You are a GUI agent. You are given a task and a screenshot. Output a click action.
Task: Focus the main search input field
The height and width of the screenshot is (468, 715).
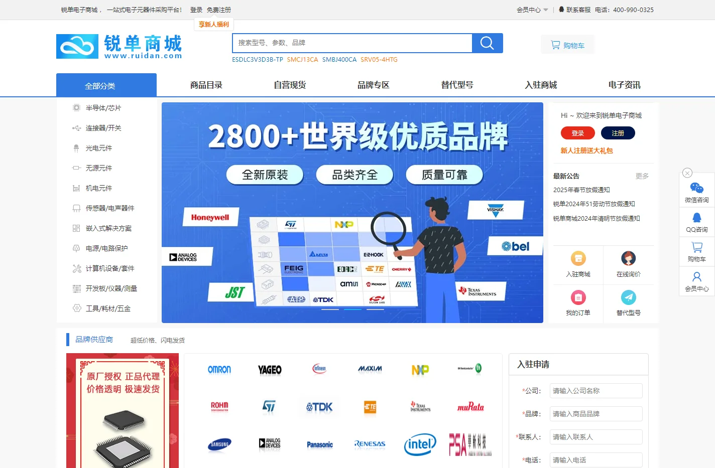[x=352, y=43]
